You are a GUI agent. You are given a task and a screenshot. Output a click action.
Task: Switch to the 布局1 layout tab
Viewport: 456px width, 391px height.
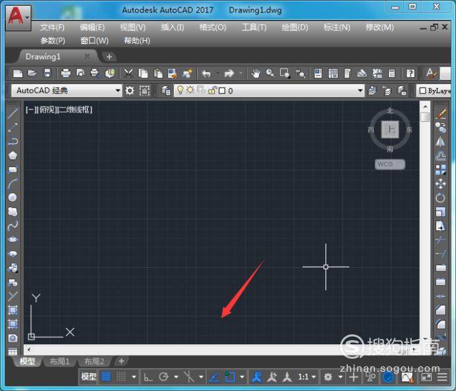click(x=59, y=361)
